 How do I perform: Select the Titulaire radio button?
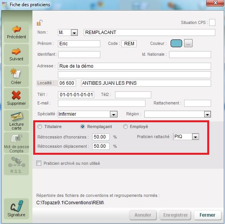[40, 127]
